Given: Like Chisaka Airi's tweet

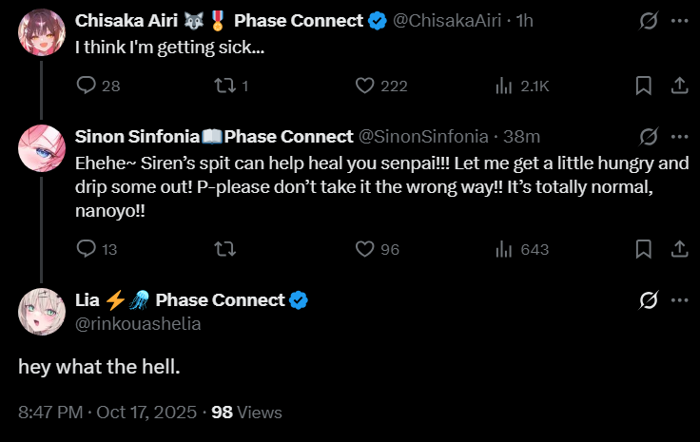Looking at the screenshot, I should [x=365, y=86].
